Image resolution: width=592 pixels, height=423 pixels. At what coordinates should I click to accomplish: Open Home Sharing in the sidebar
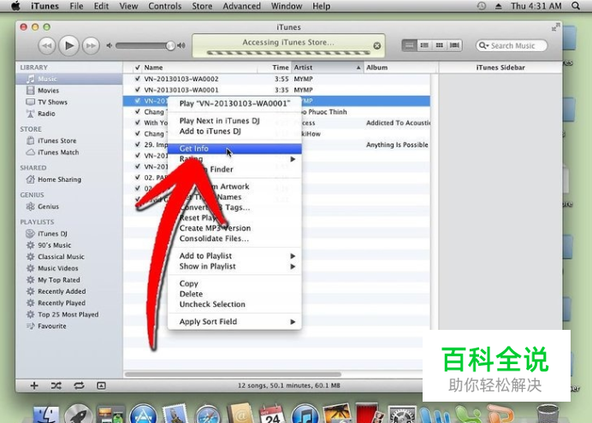pos(69,179)
